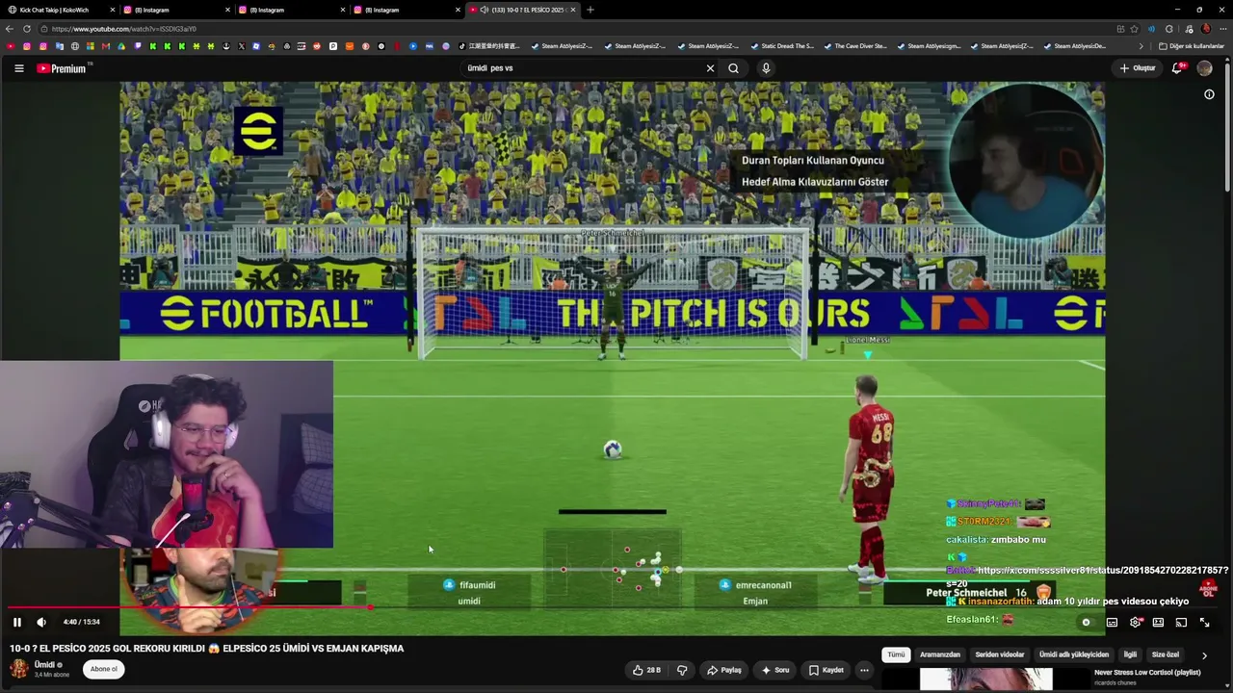Toggle subtitles in the player
The image size is (1233, 693).
[x=1112, y=622]
